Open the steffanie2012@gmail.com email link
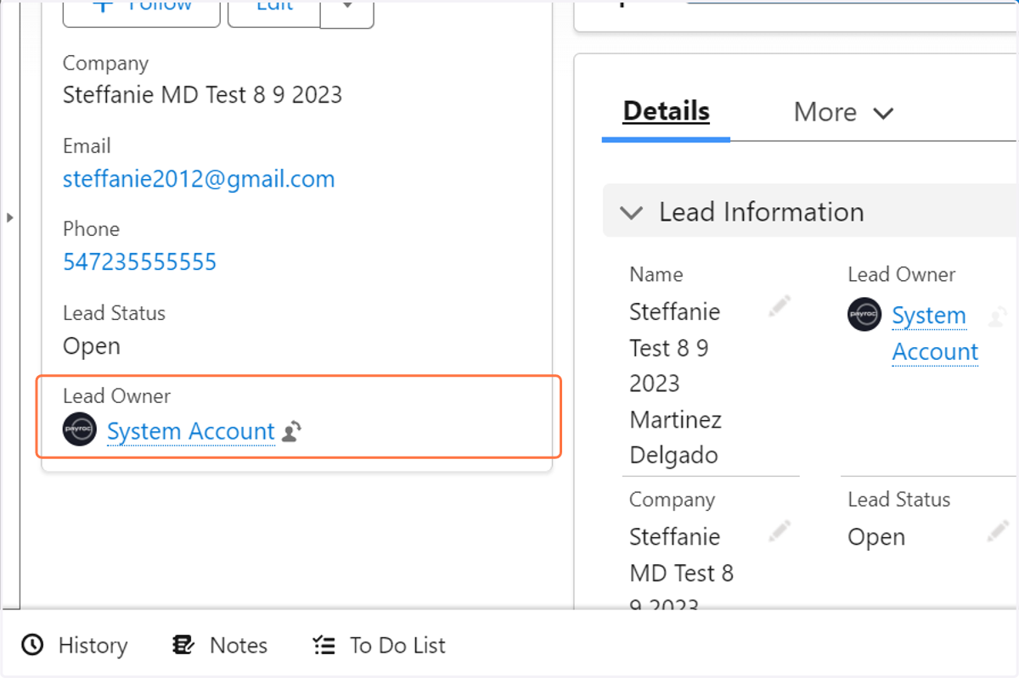 (x=199, y=179)
